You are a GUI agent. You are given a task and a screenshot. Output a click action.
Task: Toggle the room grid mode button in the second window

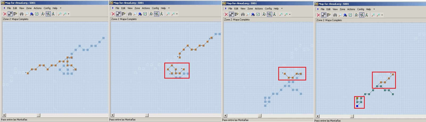[118, 14]
